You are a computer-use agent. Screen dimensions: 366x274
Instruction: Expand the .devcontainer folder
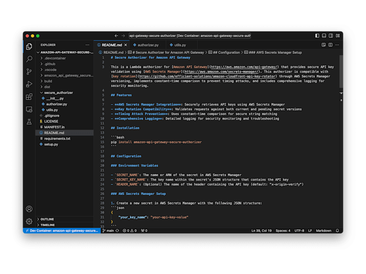click(x=65, y=58)
